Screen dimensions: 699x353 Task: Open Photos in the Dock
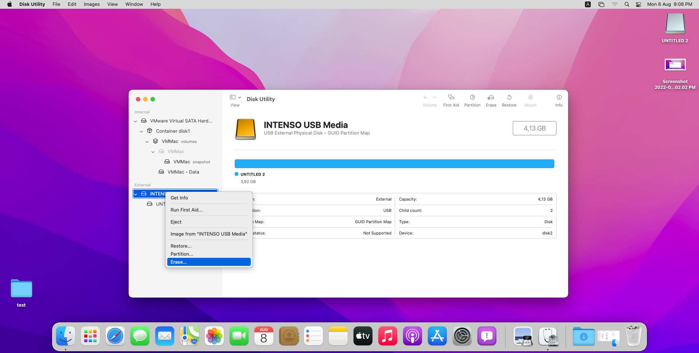214,336
